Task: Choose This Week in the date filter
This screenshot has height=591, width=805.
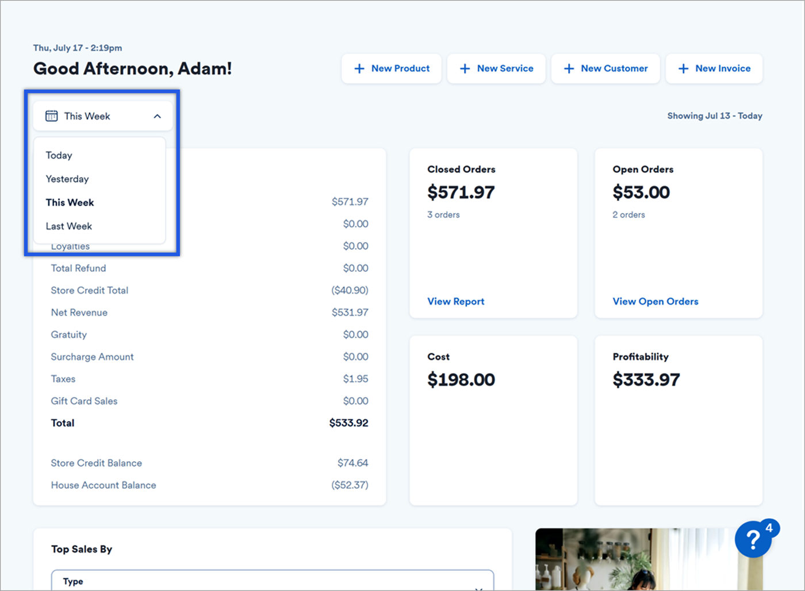Action: [x=70, y=202]
